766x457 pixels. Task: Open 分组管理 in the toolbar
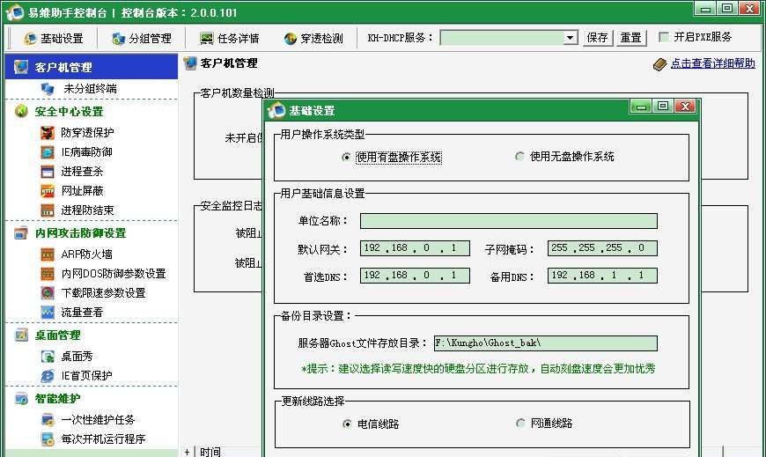click(142, 38)
